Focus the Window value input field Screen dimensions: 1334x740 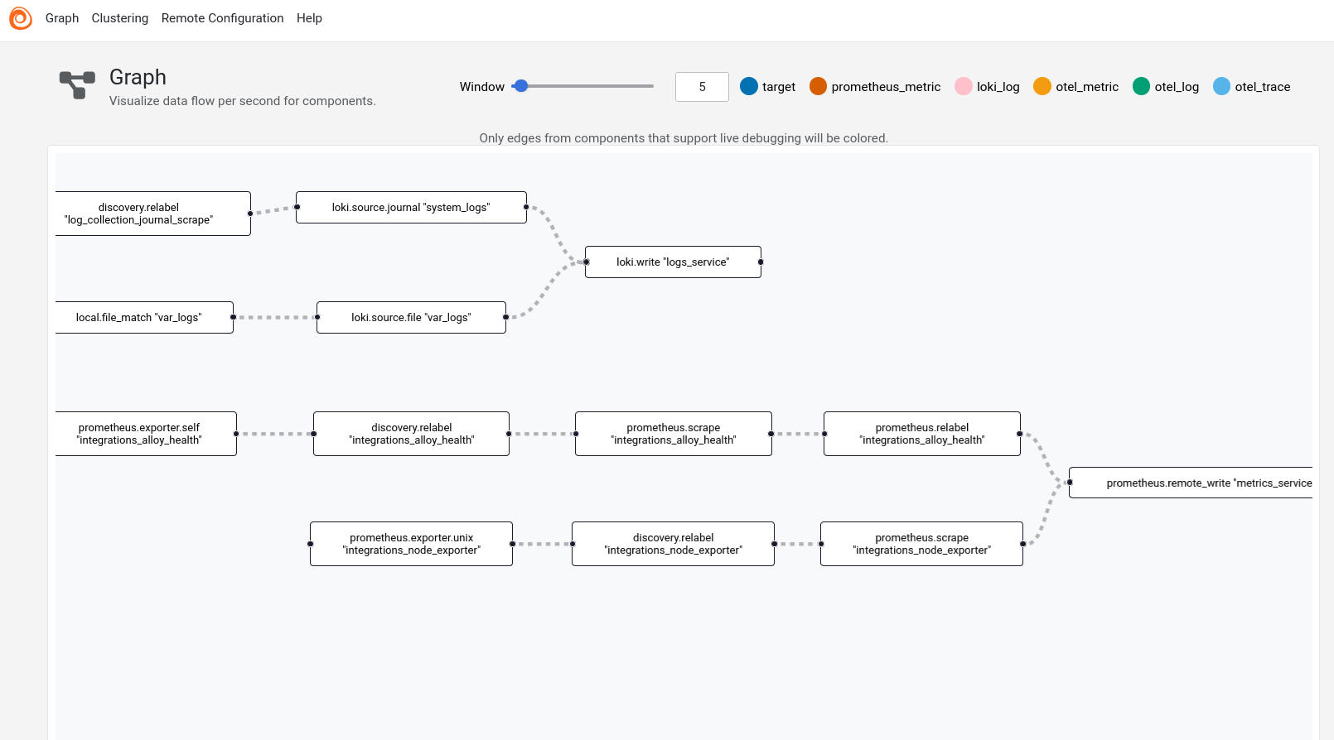point(702,87)
